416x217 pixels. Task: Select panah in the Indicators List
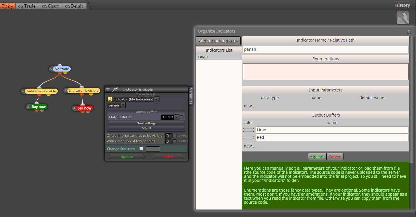pos(219,57)
